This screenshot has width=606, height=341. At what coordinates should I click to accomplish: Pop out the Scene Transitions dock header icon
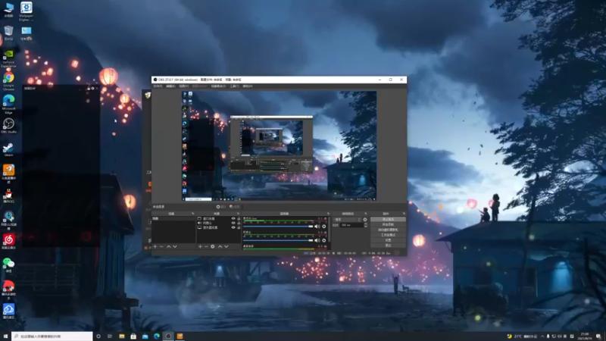366,214
